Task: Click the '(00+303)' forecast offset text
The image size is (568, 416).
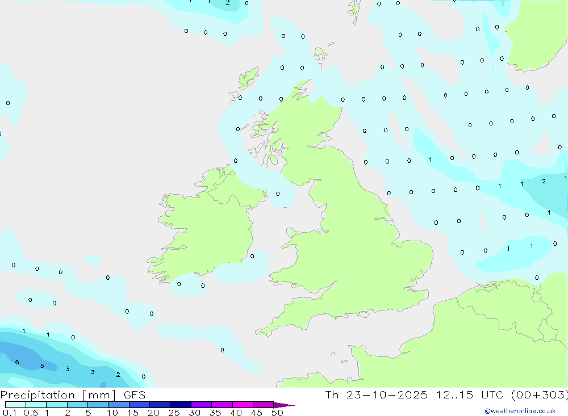Action: [x=539, y=395]
